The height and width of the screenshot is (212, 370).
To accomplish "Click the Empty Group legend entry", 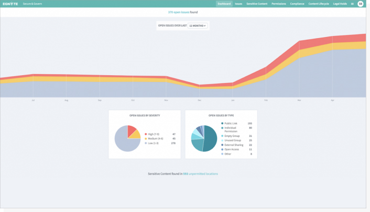I will click(x=231, y=136).
